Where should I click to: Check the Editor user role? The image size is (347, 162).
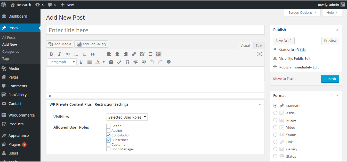108,126
